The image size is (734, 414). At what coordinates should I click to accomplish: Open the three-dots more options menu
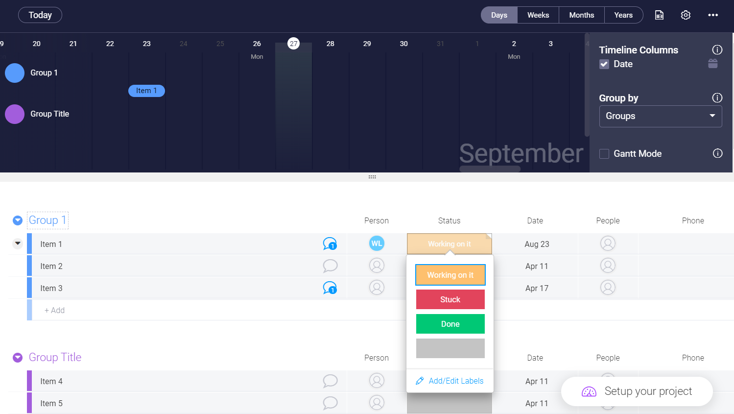713,15
